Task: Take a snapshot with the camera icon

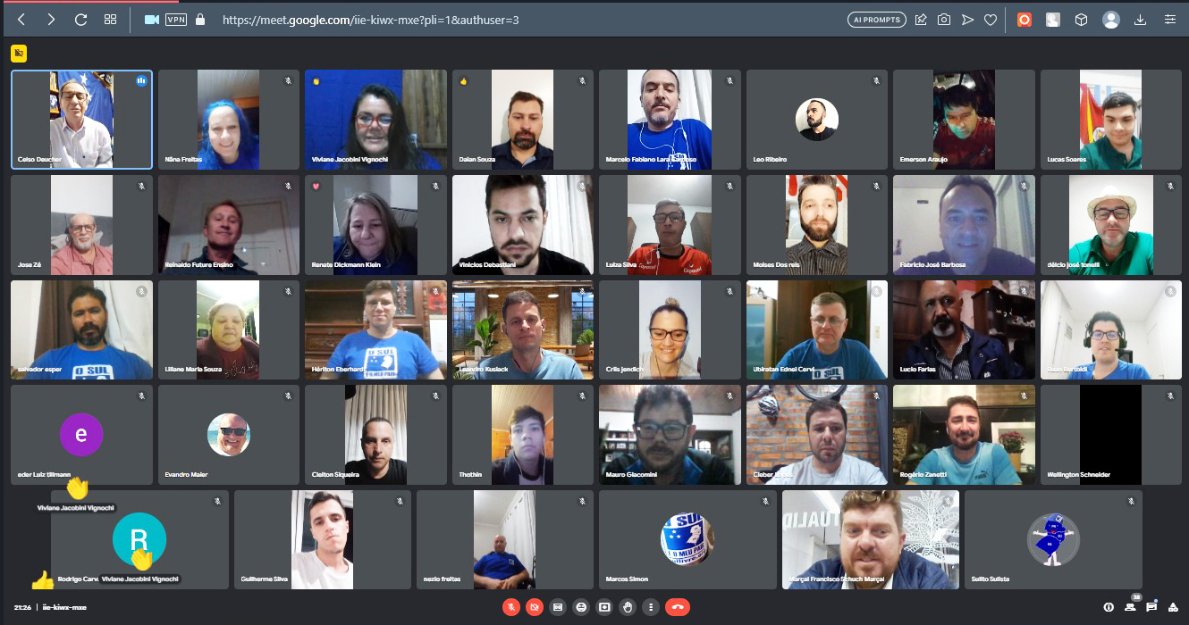Action: pyautogui.click(x=944, y=20)
